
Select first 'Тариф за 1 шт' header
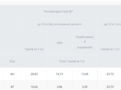tap(34, 49)
